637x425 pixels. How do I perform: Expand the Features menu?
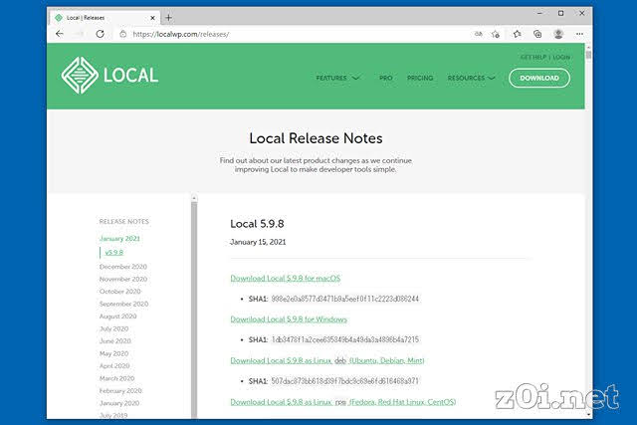click(x=337, y=78)
